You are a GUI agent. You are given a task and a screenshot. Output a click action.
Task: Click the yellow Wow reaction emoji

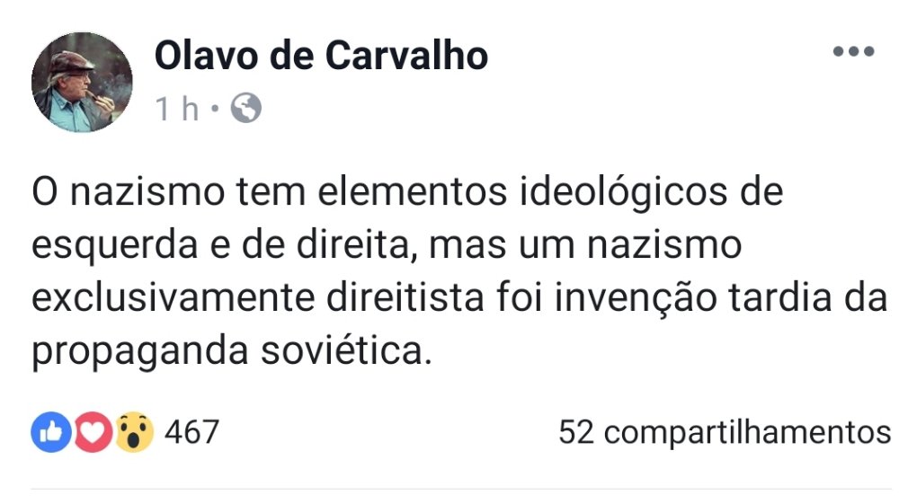134,433
